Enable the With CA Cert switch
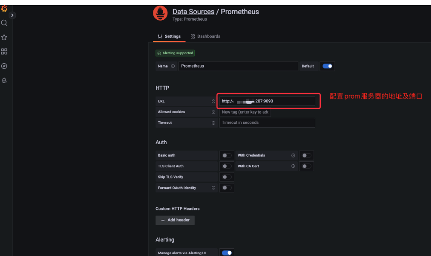Image resolution: width=431 pixels, height=256 pixels. tap(307, 166)
